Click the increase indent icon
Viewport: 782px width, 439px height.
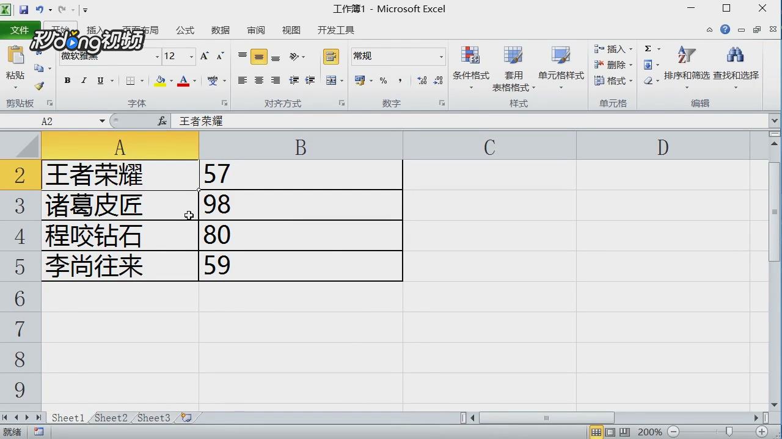coord(310,80)
